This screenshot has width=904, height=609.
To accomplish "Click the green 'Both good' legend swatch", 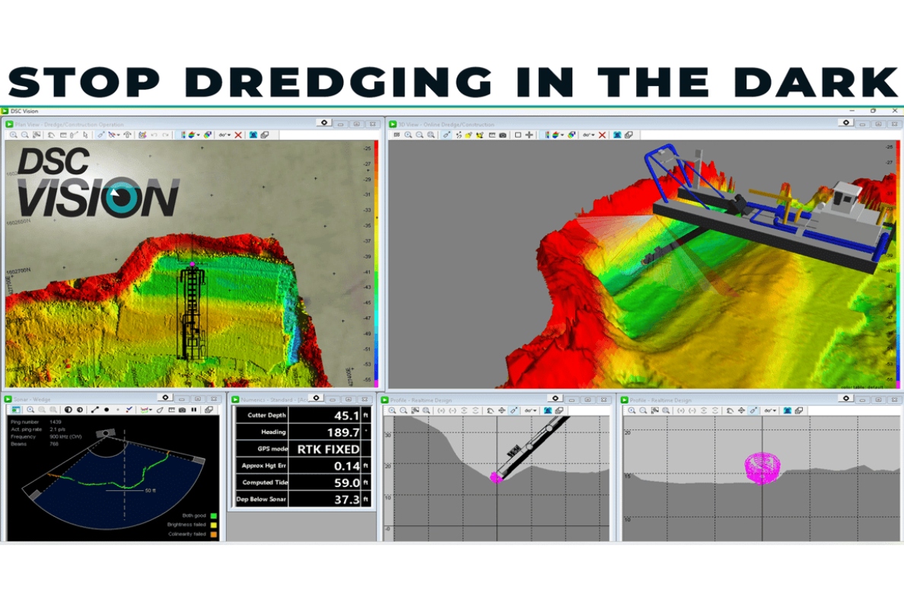I will (x=213, y=515).
